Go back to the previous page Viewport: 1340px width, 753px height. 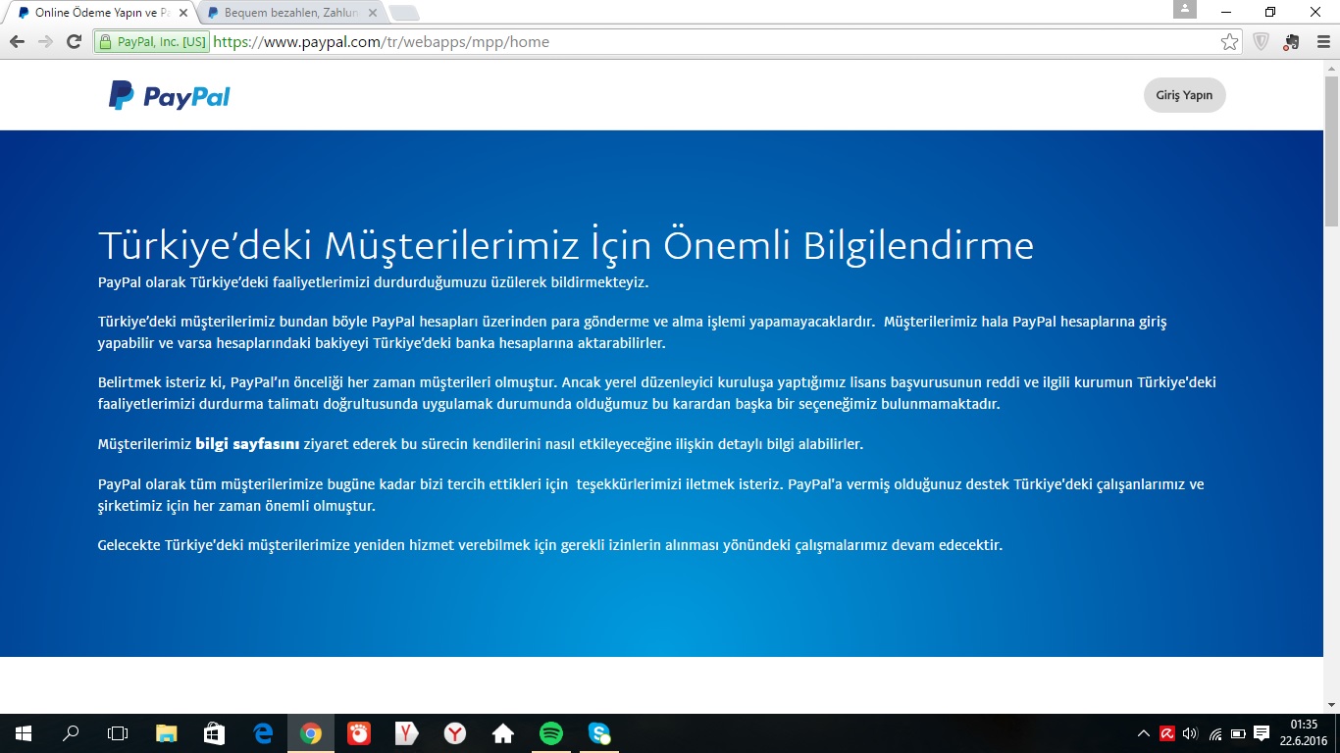pyautogui.click(x=17, y=42)
